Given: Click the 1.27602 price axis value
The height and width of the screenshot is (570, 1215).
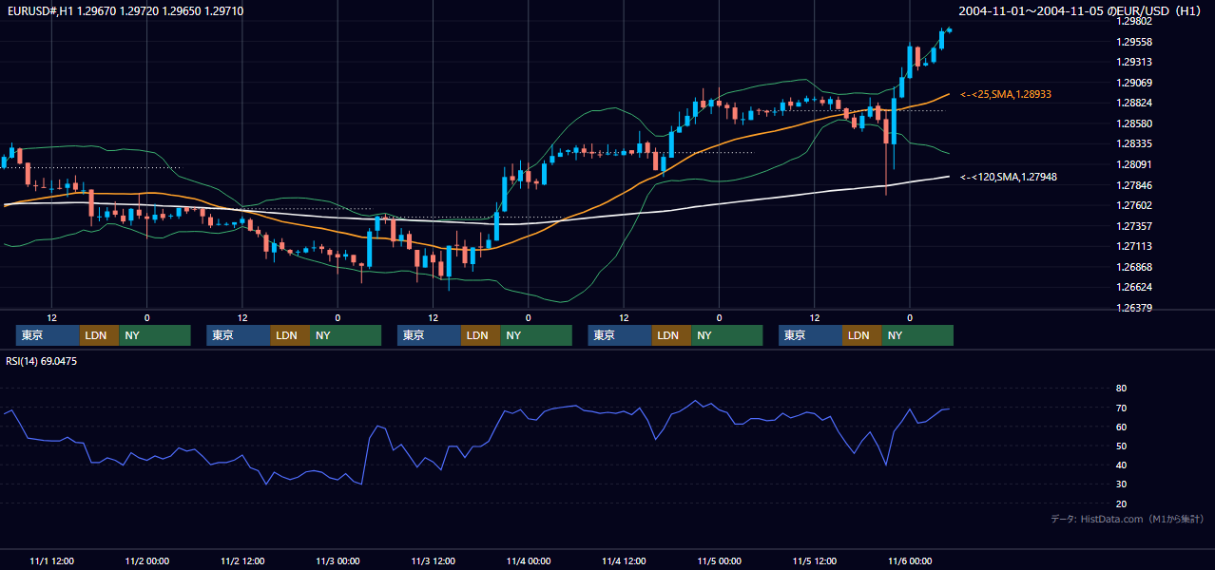Looking at the screenshot, I should (x=1134, y=205).
